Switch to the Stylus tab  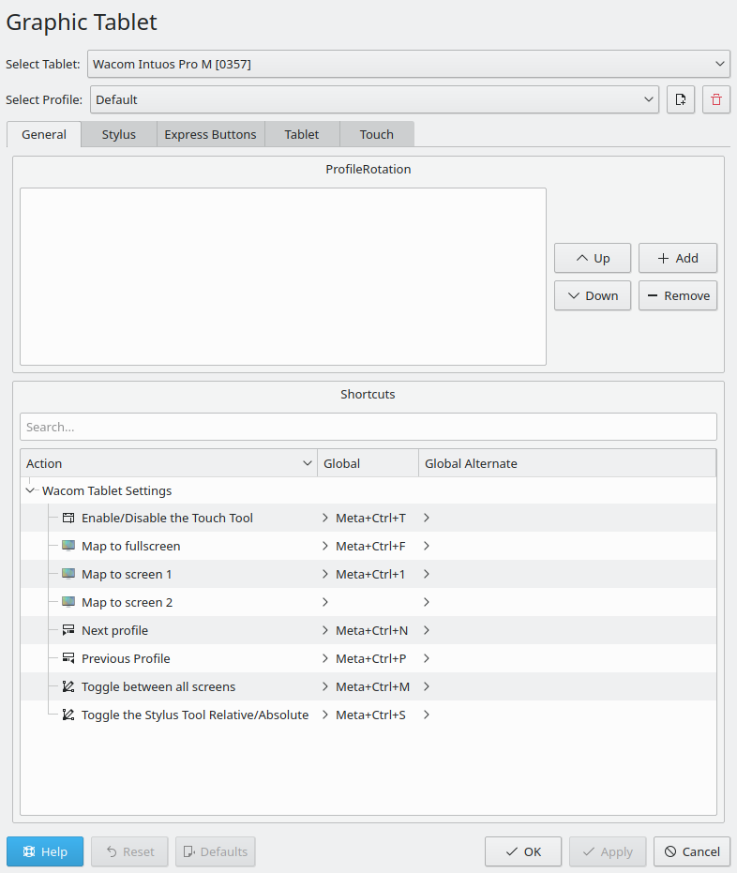[119, 134]
